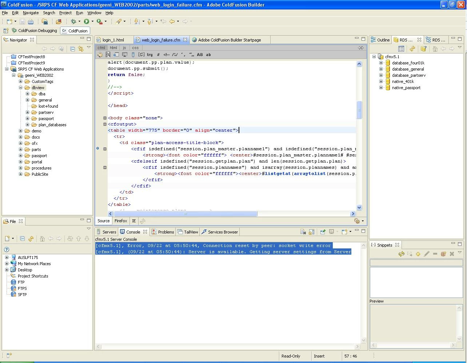Expand the database_general data source
The width and height of the screenshot is (467, 363).
[x=381, y=69]
